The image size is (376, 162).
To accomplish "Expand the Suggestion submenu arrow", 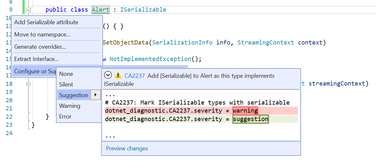I will click(95, 95).
